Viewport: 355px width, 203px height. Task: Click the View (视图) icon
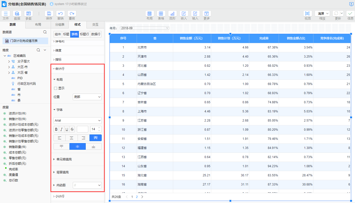click(308, 14)
